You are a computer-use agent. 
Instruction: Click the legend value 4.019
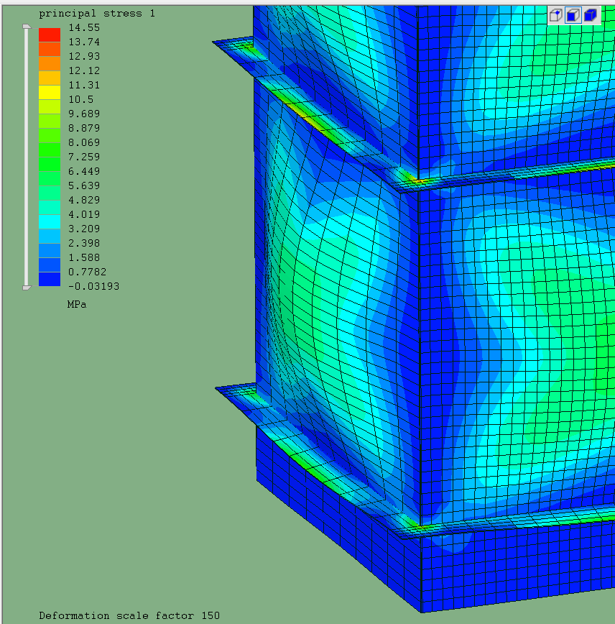[84, 214]
